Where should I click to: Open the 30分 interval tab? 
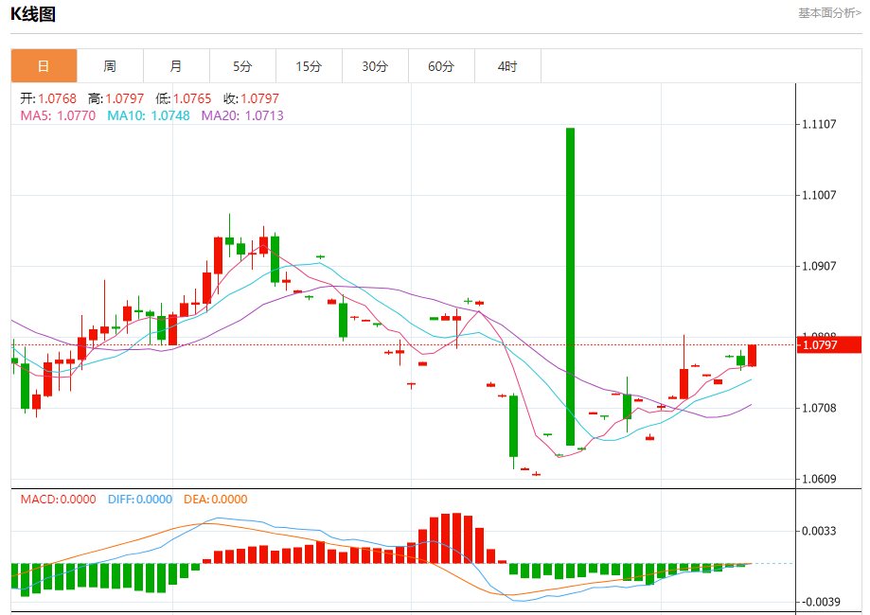point(375,66)
